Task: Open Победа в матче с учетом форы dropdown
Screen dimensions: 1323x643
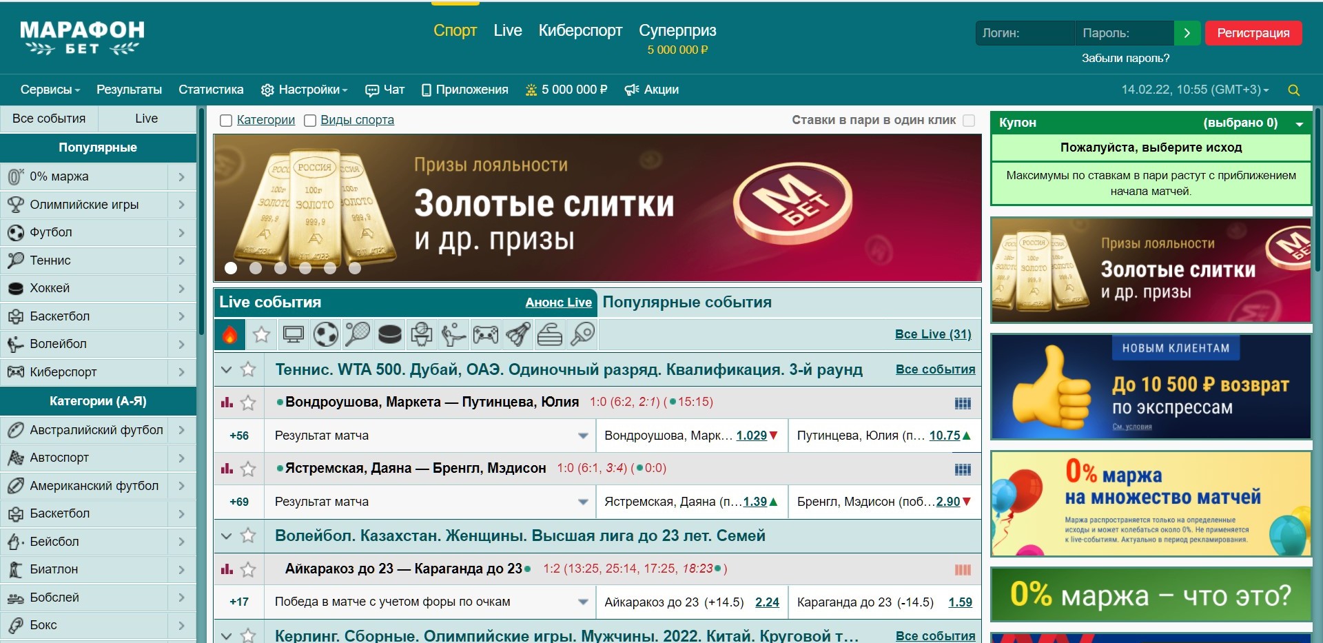Action: point(583,602)
